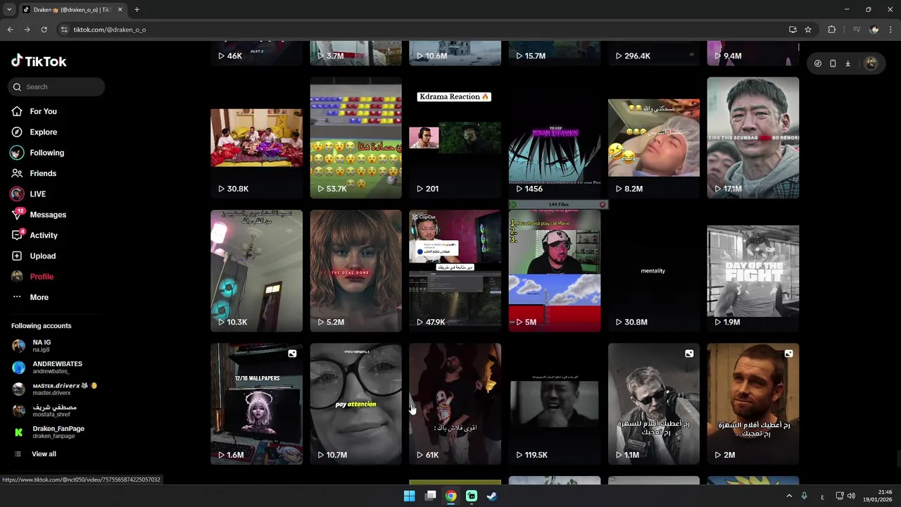
Task: Open the video with 119.5K views
Action: (x=554, y=404)
